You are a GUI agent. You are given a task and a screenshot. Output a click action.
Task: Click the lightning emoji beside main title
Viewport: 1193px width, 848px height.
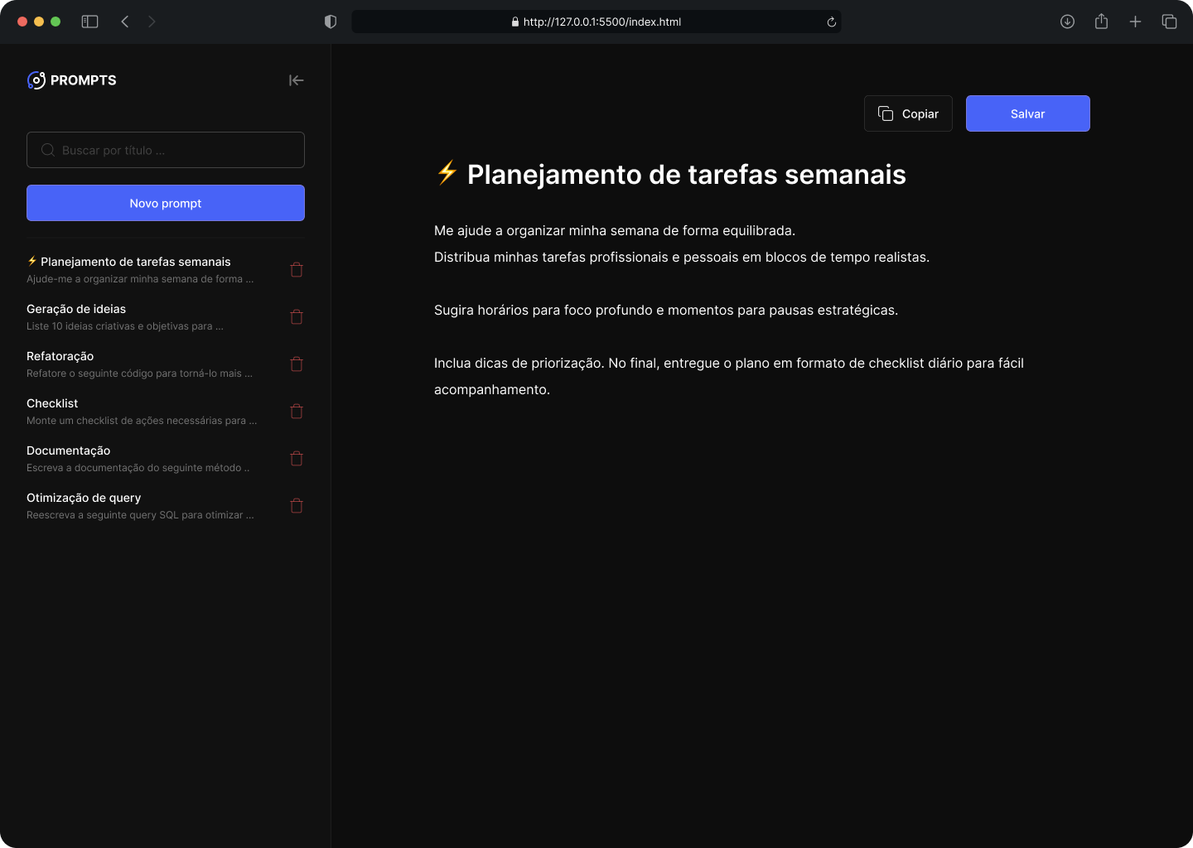[447, 172]
